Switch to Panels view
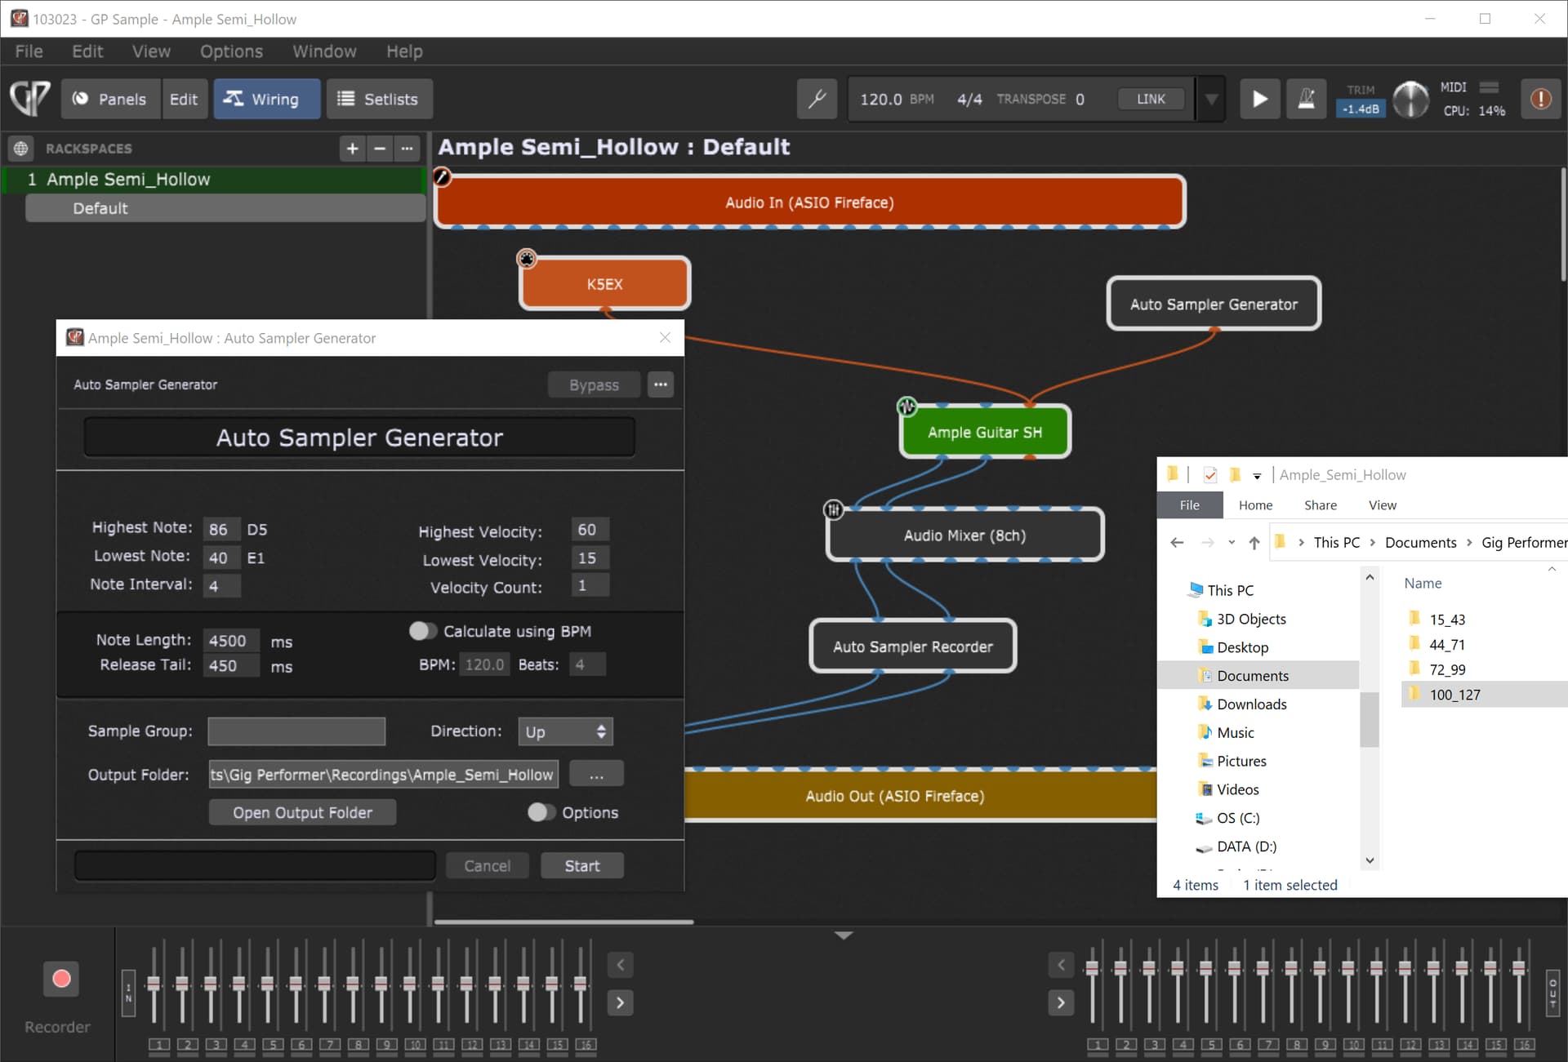This screenshot has width=1568, height=1062. pos(109,99)
